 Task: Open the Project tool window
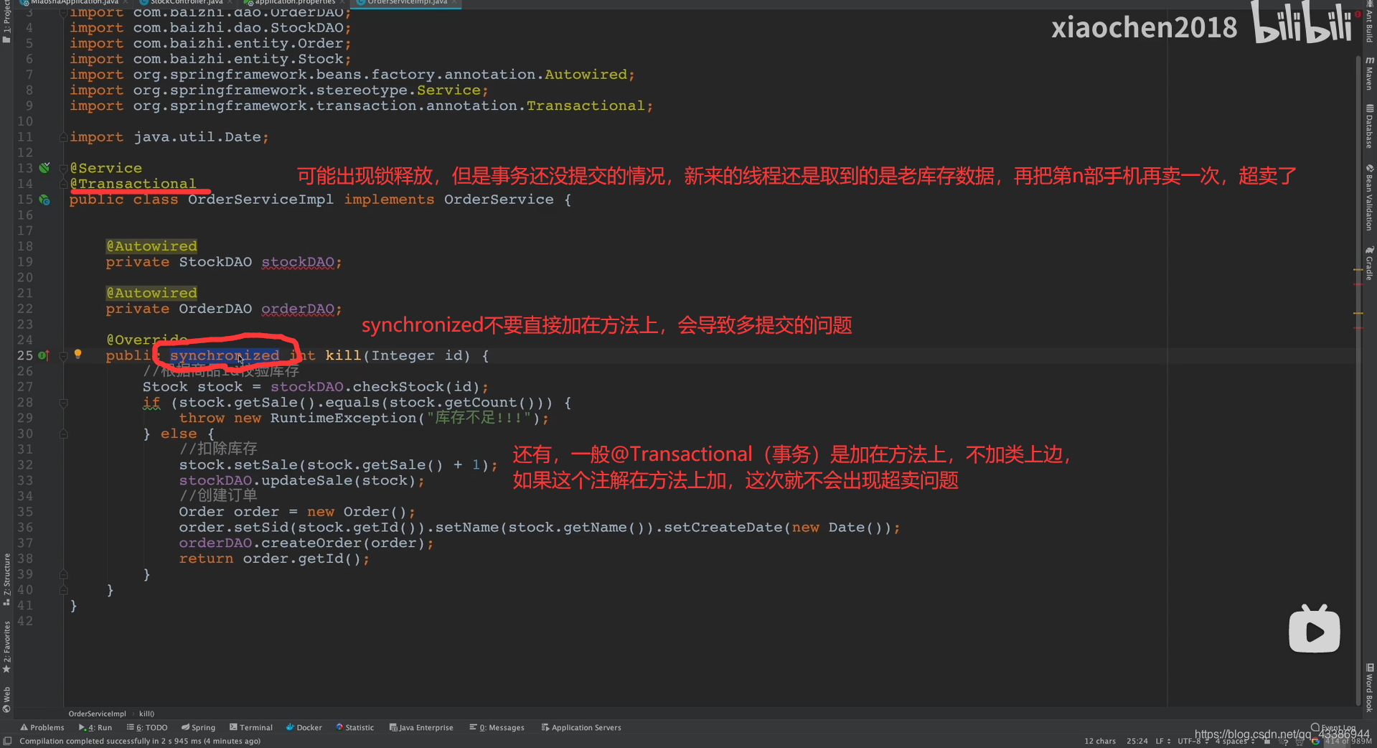click(6, 22)
